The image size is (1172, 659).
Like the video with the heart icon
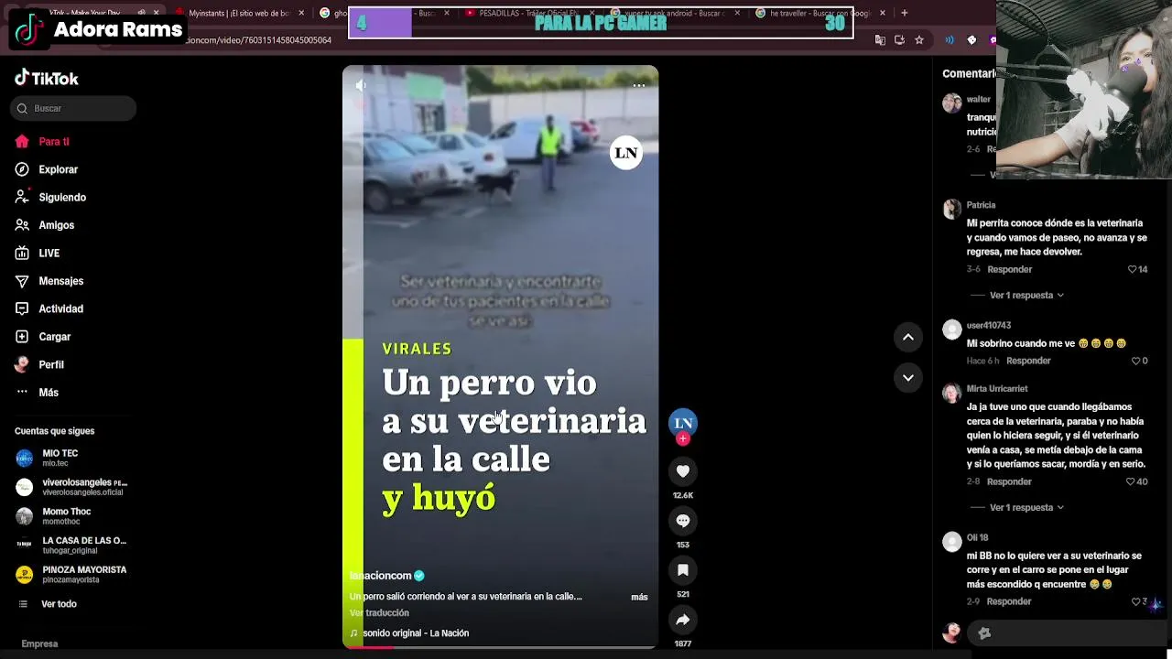683,471
